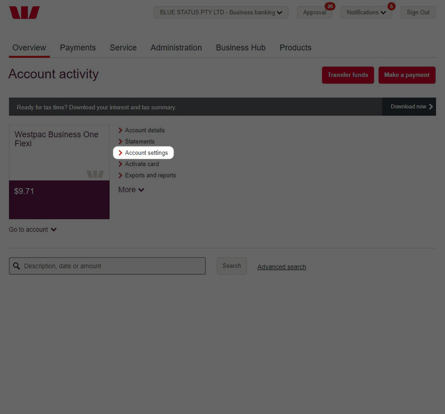Screen dimensions: 445x414
Task: Open Advanced search link
Action: pyautogui.click(x=282, y=267)
